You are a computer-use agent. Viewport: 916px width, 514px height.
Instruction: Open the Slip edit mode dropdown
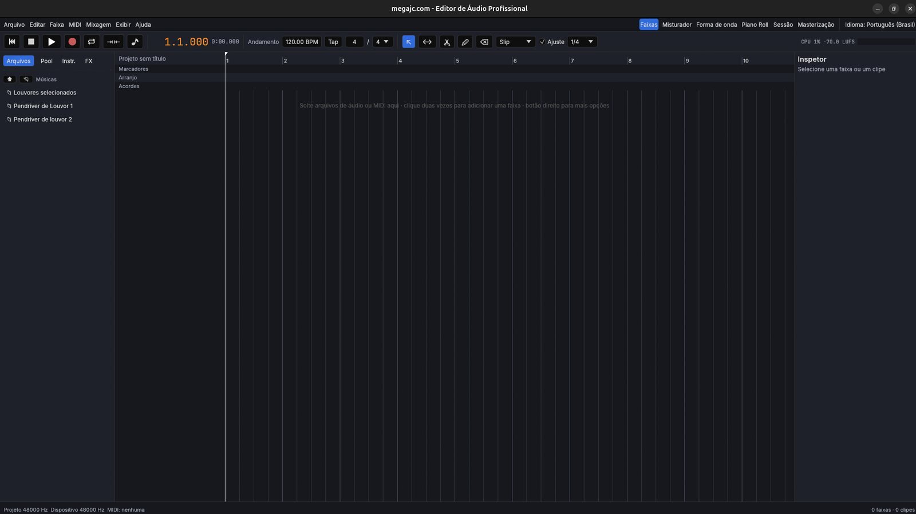516,42
